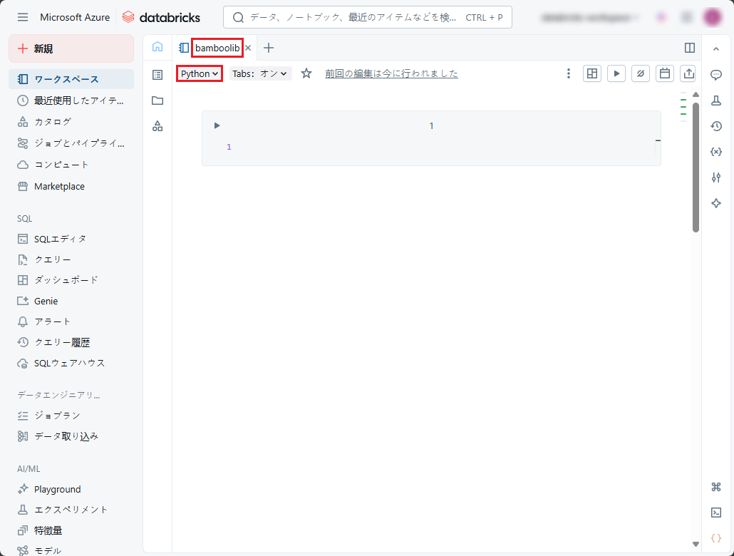Star the notebook as favorite
The width and height of the screenshot is (734, 556).
click(x=306, y=73)
